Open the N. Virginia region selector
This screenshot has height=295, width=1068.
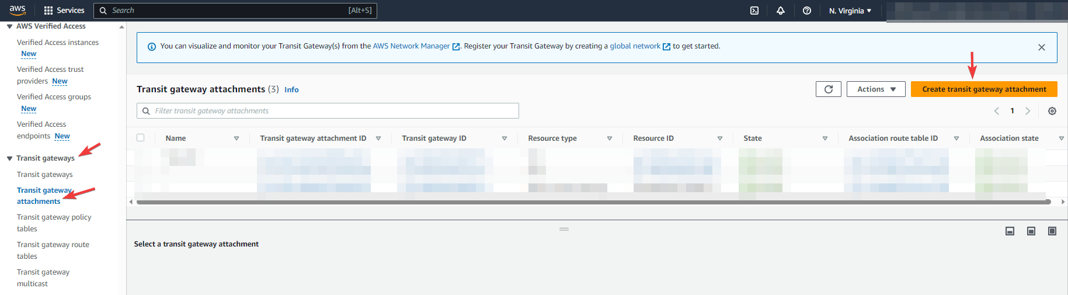coord(850,11)
